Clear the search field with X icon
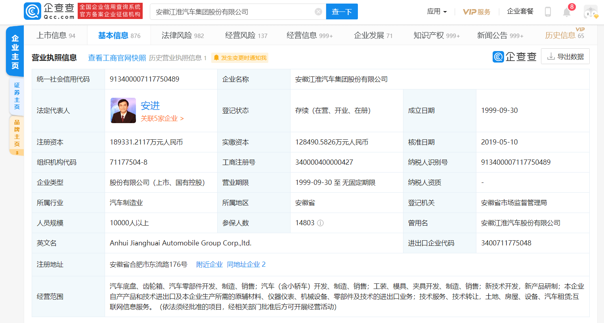This screenshot has width=604, height=323. (318, 12)
